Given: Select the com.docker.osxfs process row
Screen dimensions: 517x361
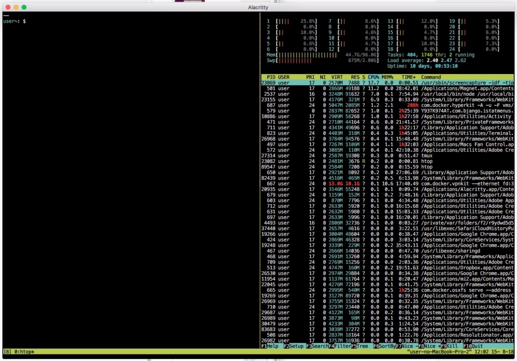Looking at the screenshot, I should coord(387,290).
